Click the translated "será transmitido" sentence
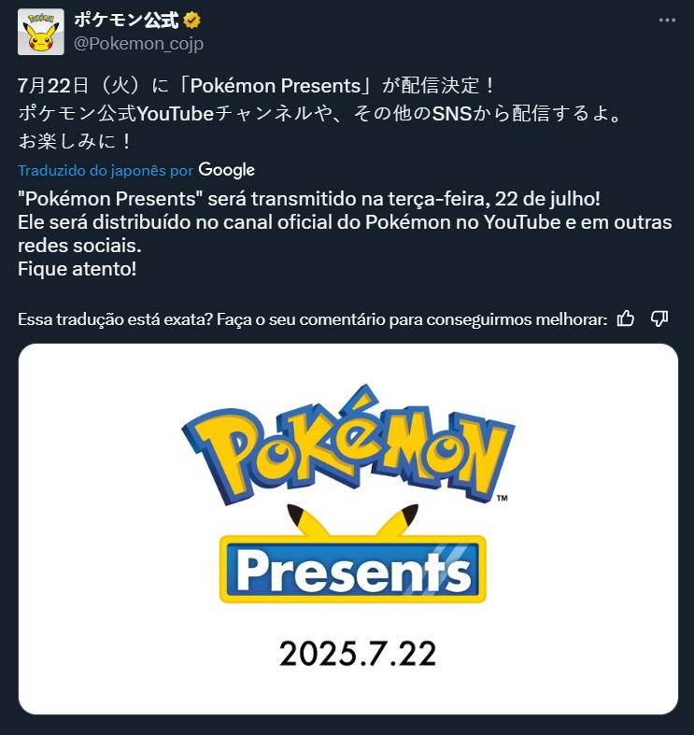The width and height of the screenshot is (694, 735). coord(309,199)
